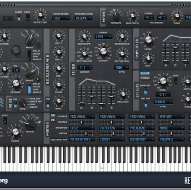
Task: Click the filter Cutoff knob
Action: 103,51
